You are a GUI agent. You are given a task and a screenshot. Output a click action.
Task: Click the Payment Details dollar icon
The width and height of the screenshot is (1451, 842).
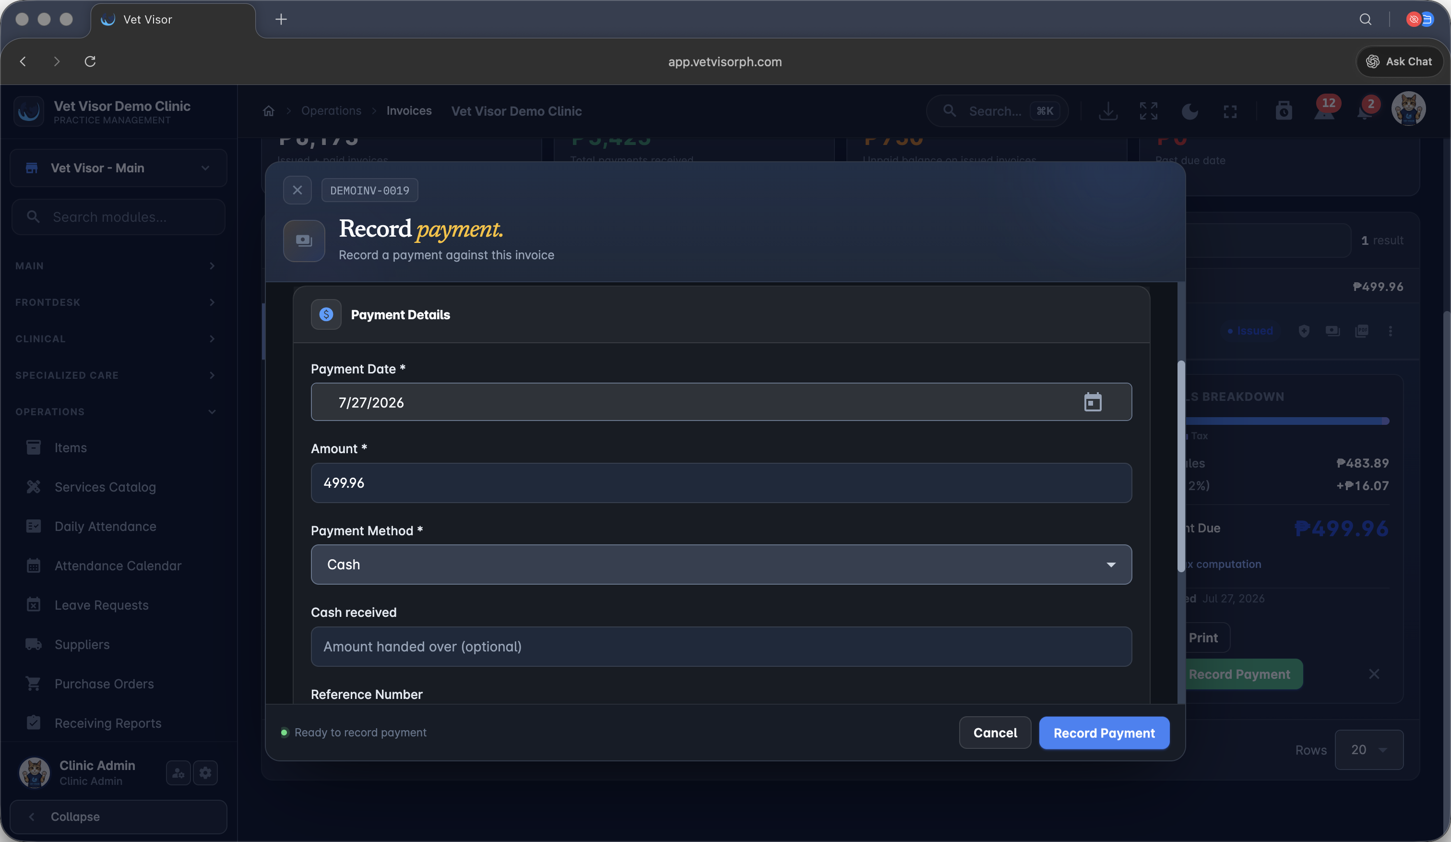[326, 314]
